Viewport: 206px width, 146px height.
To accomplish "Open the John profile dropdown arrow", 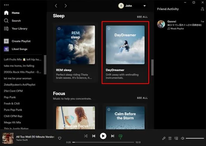I will pyautogui.click(x=144, y=6).
